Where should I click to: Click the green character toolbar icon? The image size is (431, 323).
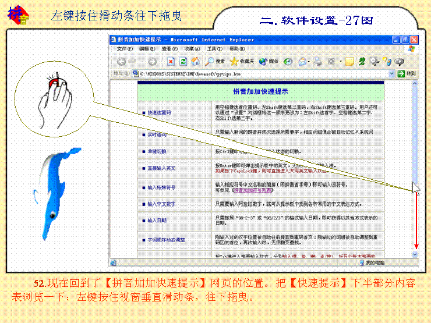(x=362, y=62)
